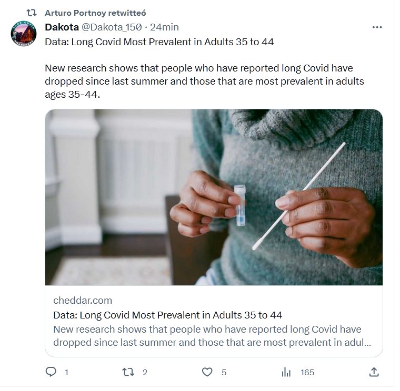Click the cheddar.com domain label
Screen dimensions: 400x391
(83, 301)
